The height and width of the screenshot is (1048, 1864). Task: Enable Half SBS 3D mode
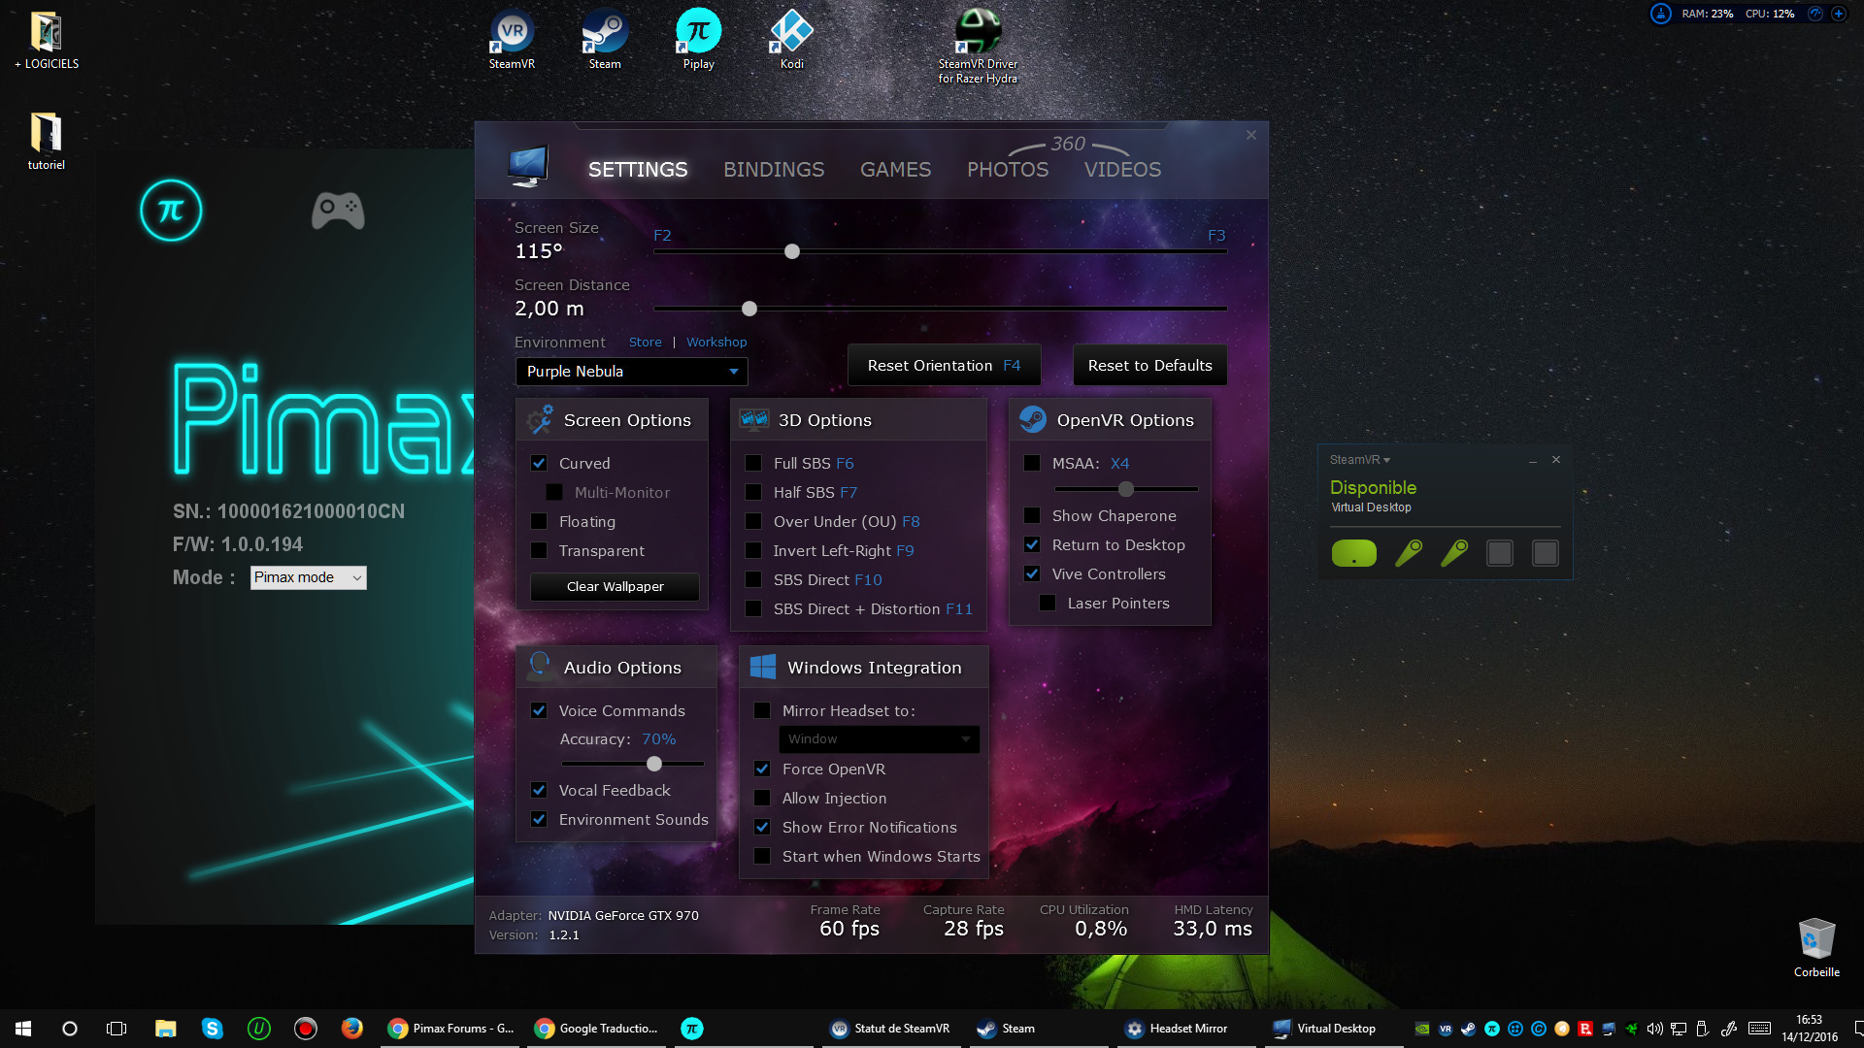point(753,493)
